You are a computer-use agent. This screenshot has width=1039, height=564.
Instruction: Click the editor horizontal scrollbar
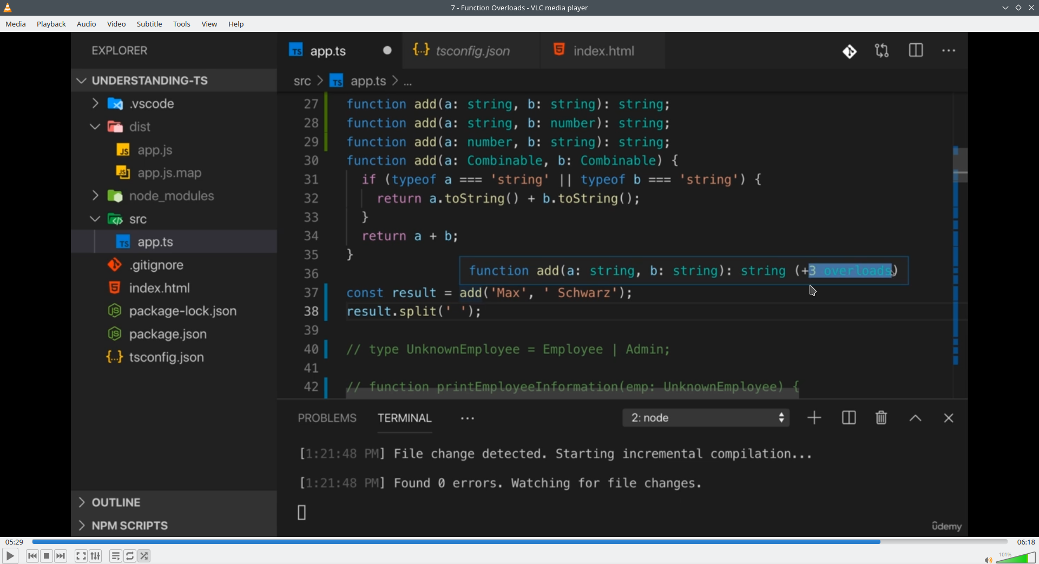[x=573, y=394]
